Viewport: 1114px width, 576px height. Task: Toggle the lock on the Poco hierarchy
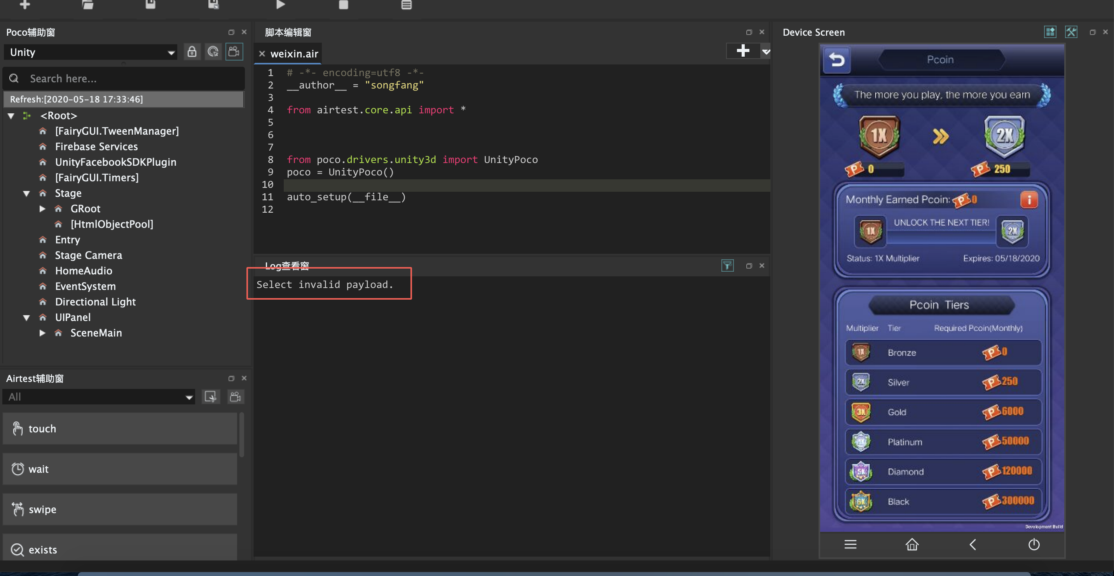click(x=192, y=51)
